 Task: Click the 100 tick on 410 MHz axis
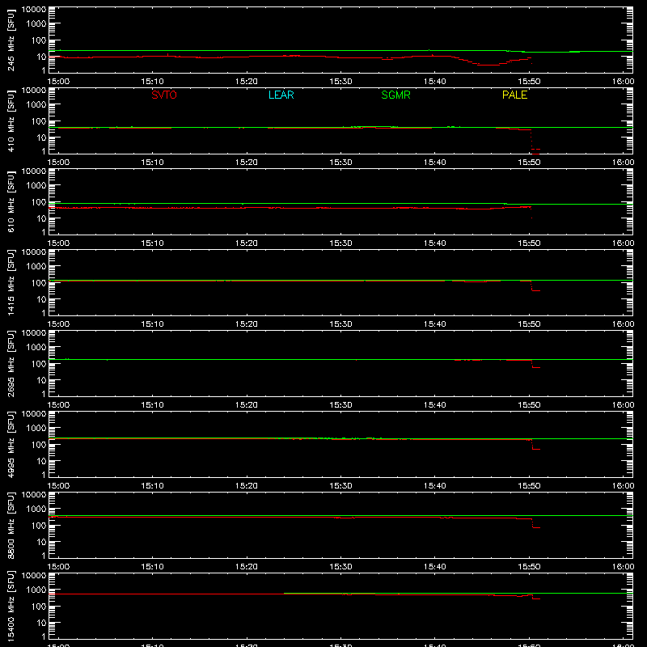[39, 121]
